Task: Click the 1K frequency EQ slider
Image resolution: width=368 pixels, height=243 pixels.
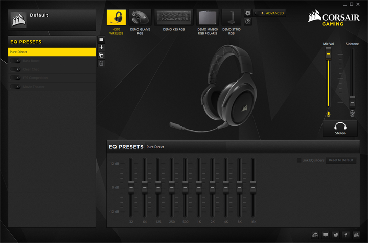Action: coord(198,186)
